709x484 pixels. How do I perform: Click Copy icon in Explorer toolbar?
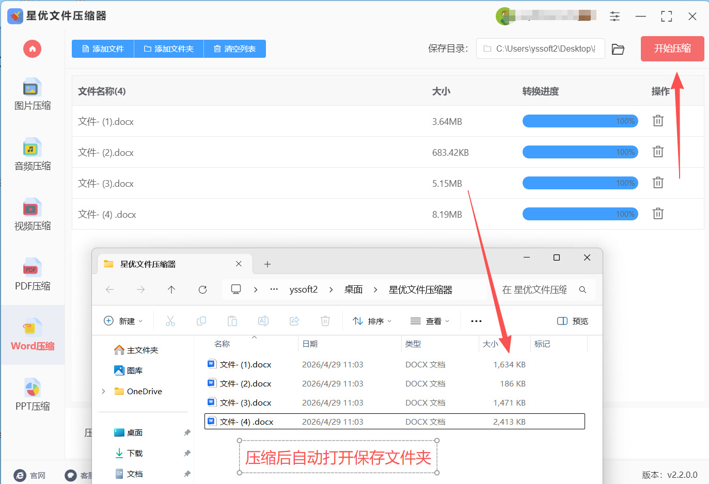pos(201,321)
